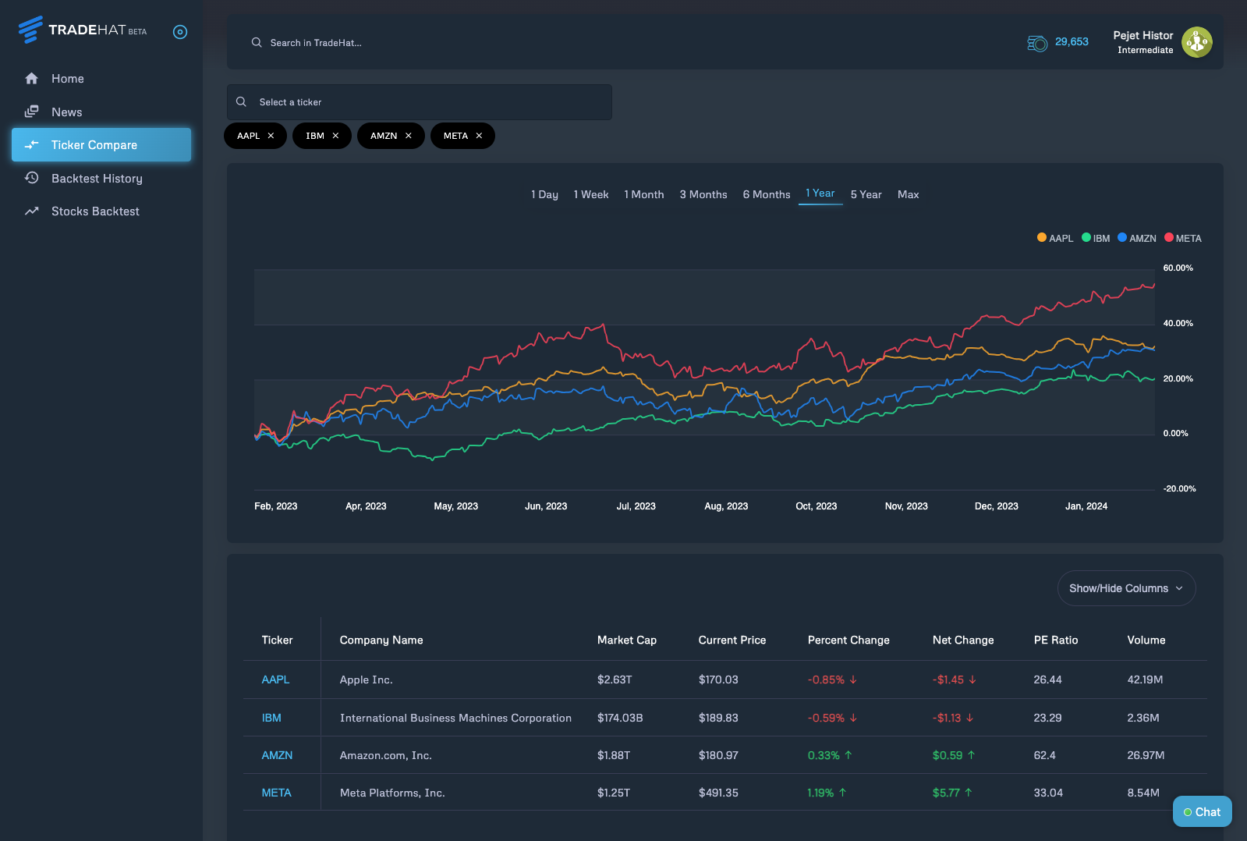Open News from the sidebar icon
The height and width of the screenshot is (841, 1247).
[x=31, y=112]
